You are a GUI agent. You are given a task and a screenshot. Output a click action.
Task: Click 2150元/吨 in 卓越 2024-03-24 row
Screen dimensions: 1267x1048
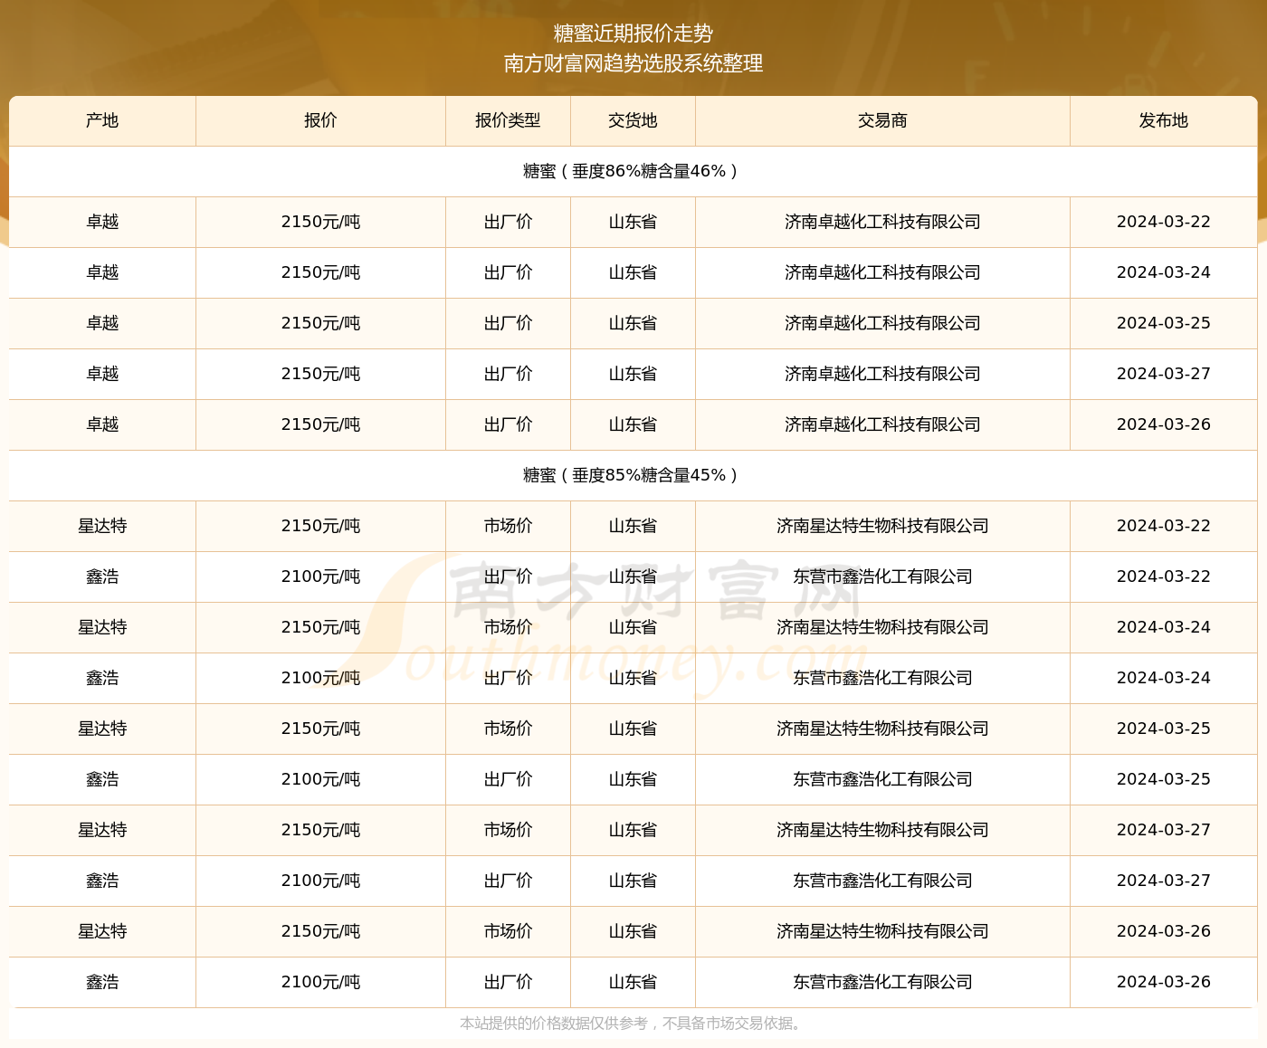tap(320, 272)
